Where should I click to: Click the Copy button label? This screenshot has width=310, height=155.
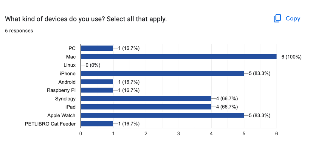tap(293, 18)
